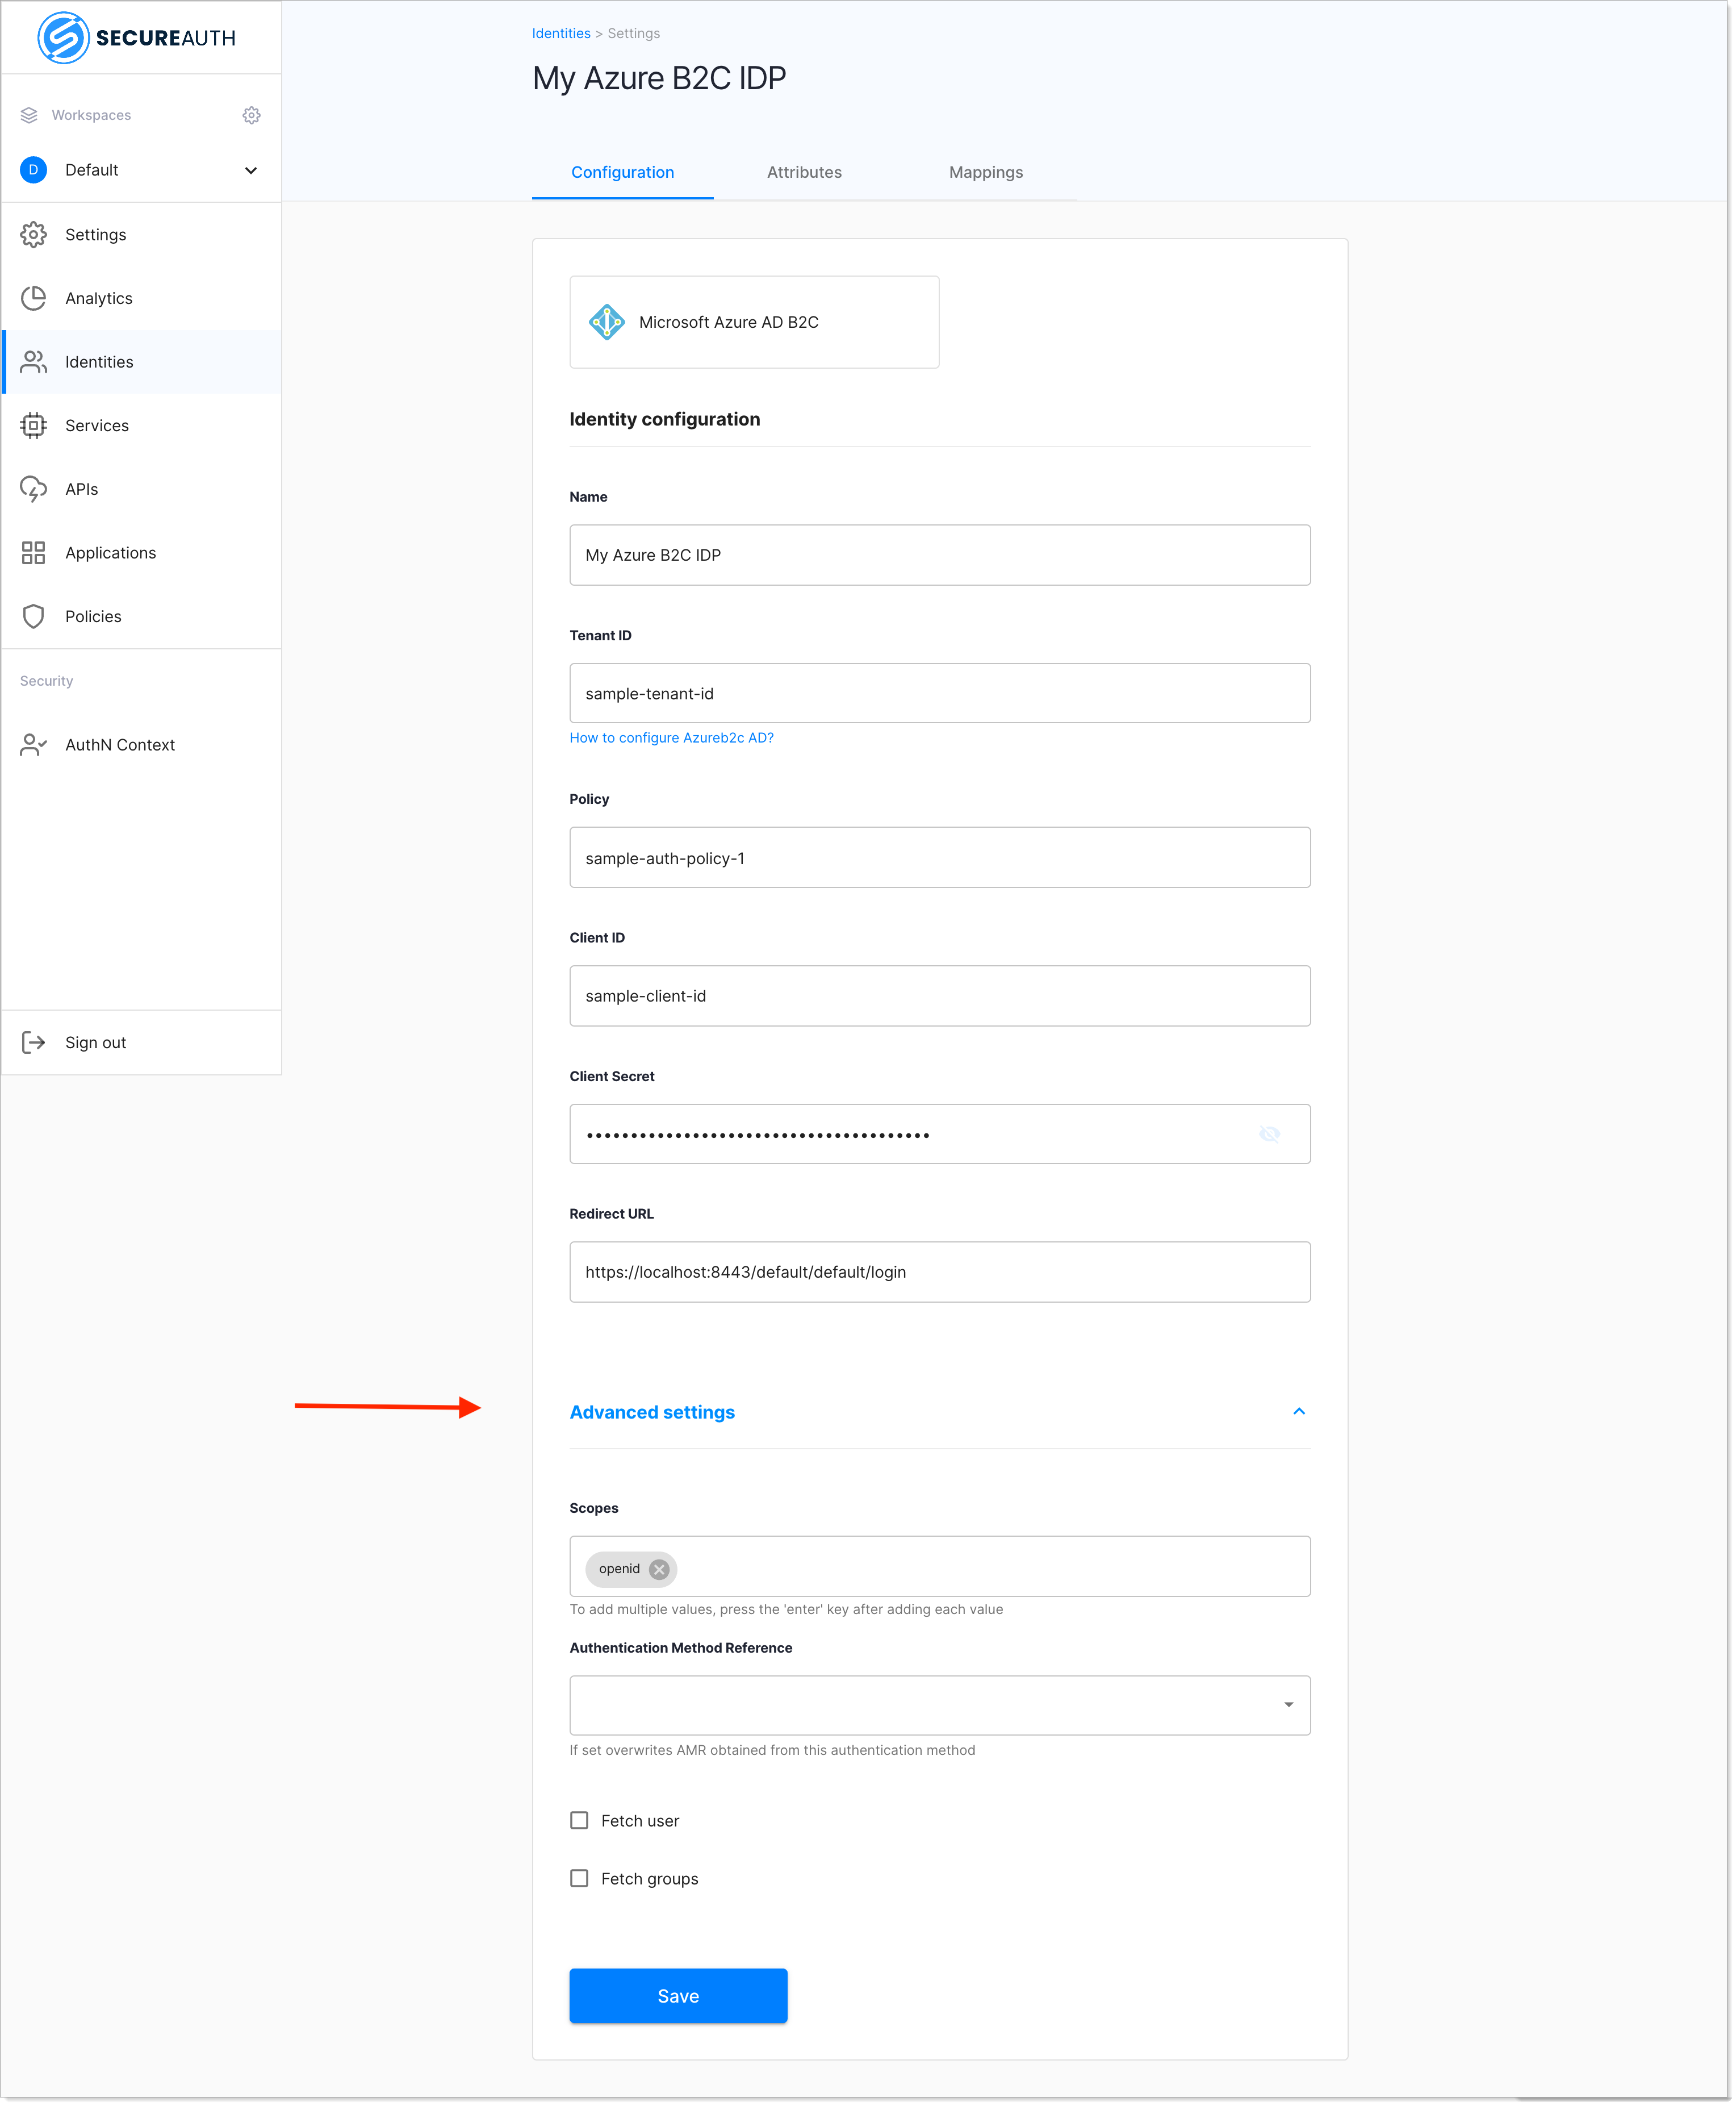Click the 'My Azure B2C IDP' page title
Screen dimensions: 1736x2106
660,78
